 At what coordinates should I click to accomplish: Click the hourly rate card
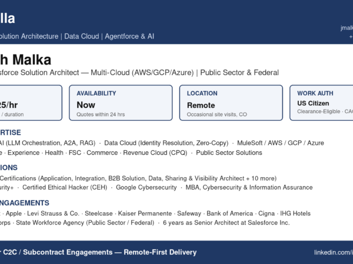(x=31, y=103)
